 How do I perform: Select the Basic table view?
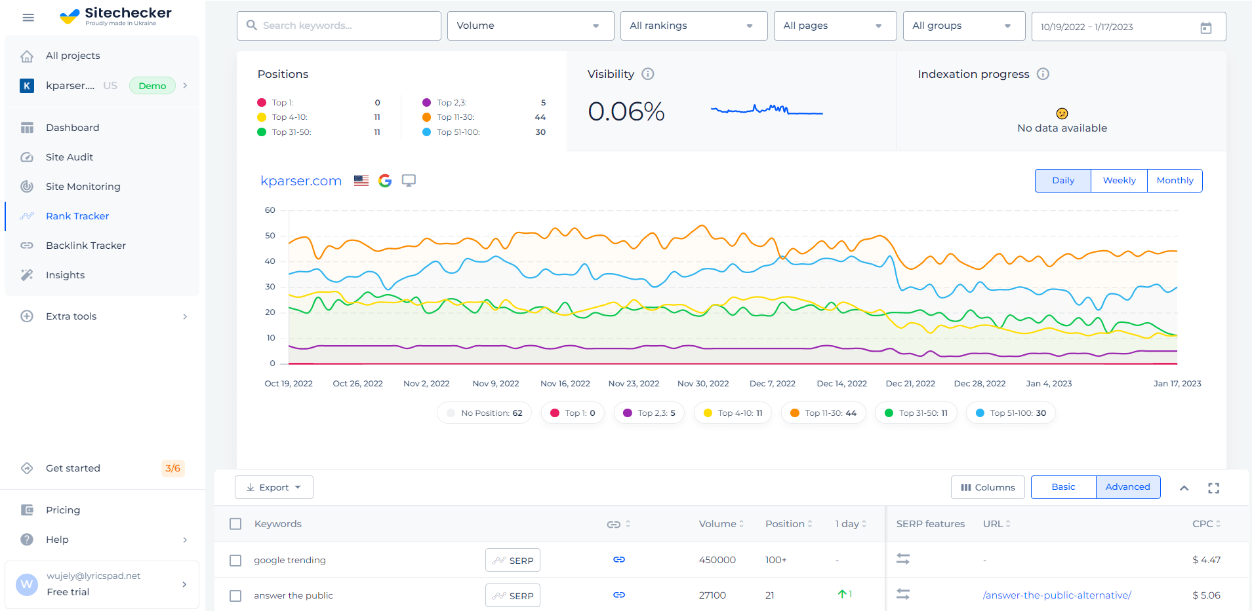[1063, 487]
